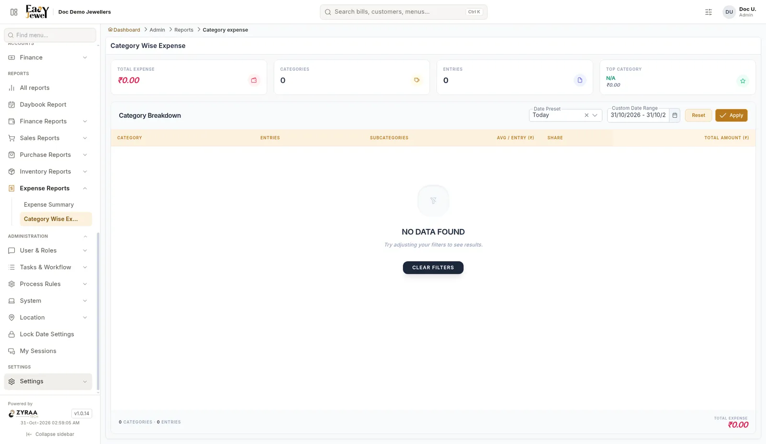Expand the Finance menu chevron

(85, 57)
